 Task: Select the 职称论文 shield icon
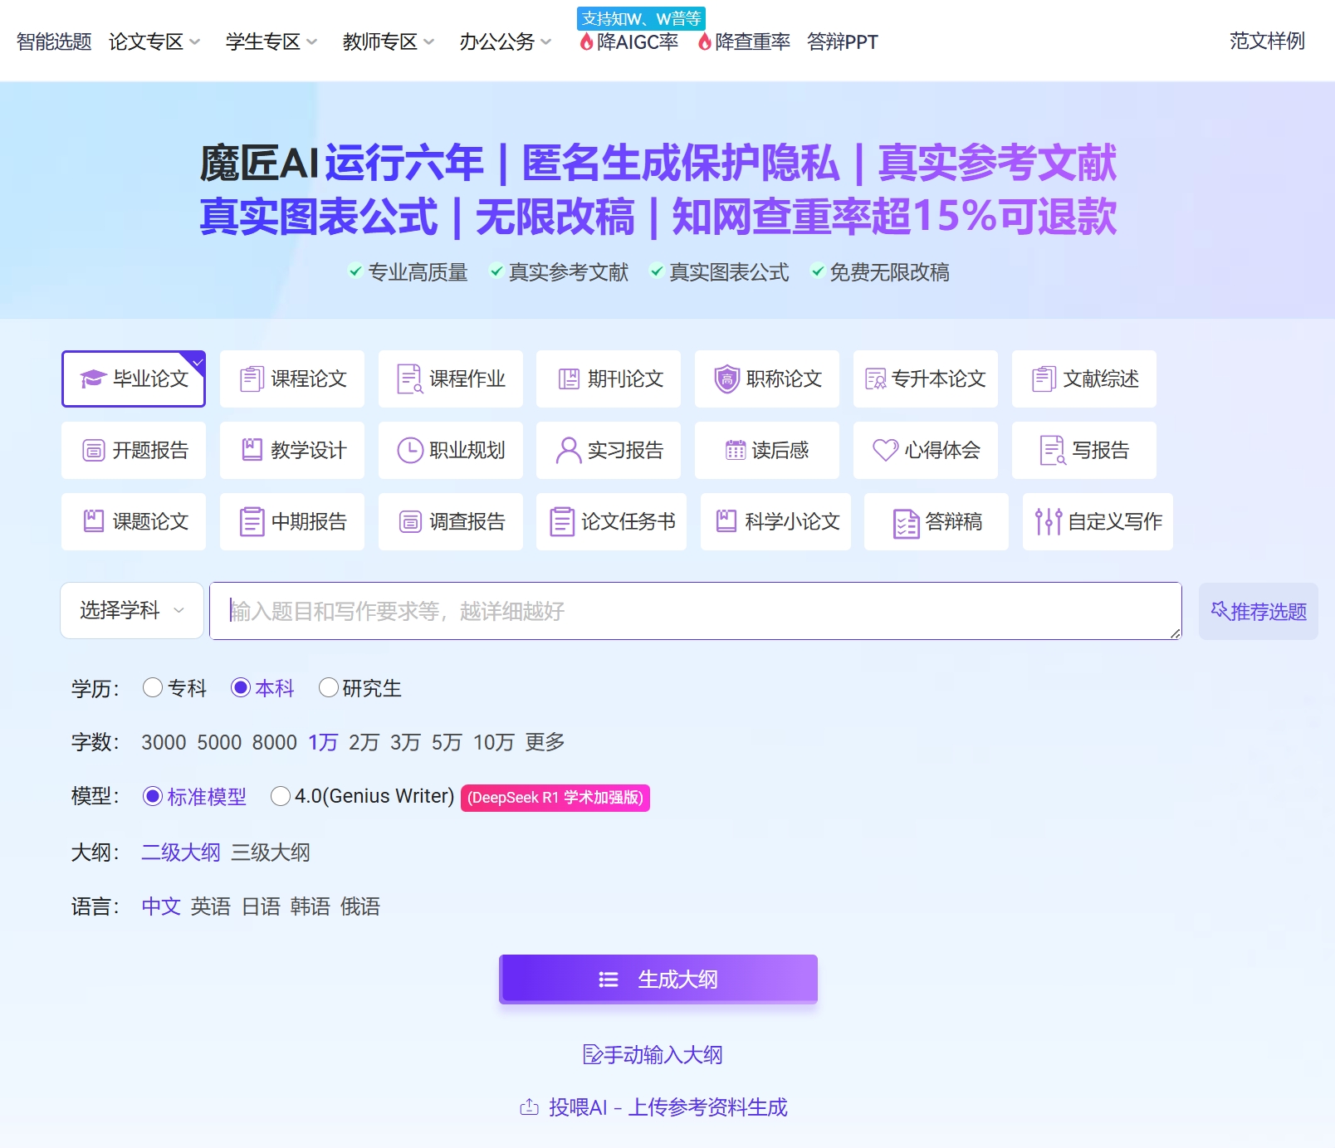coord(766,379)
